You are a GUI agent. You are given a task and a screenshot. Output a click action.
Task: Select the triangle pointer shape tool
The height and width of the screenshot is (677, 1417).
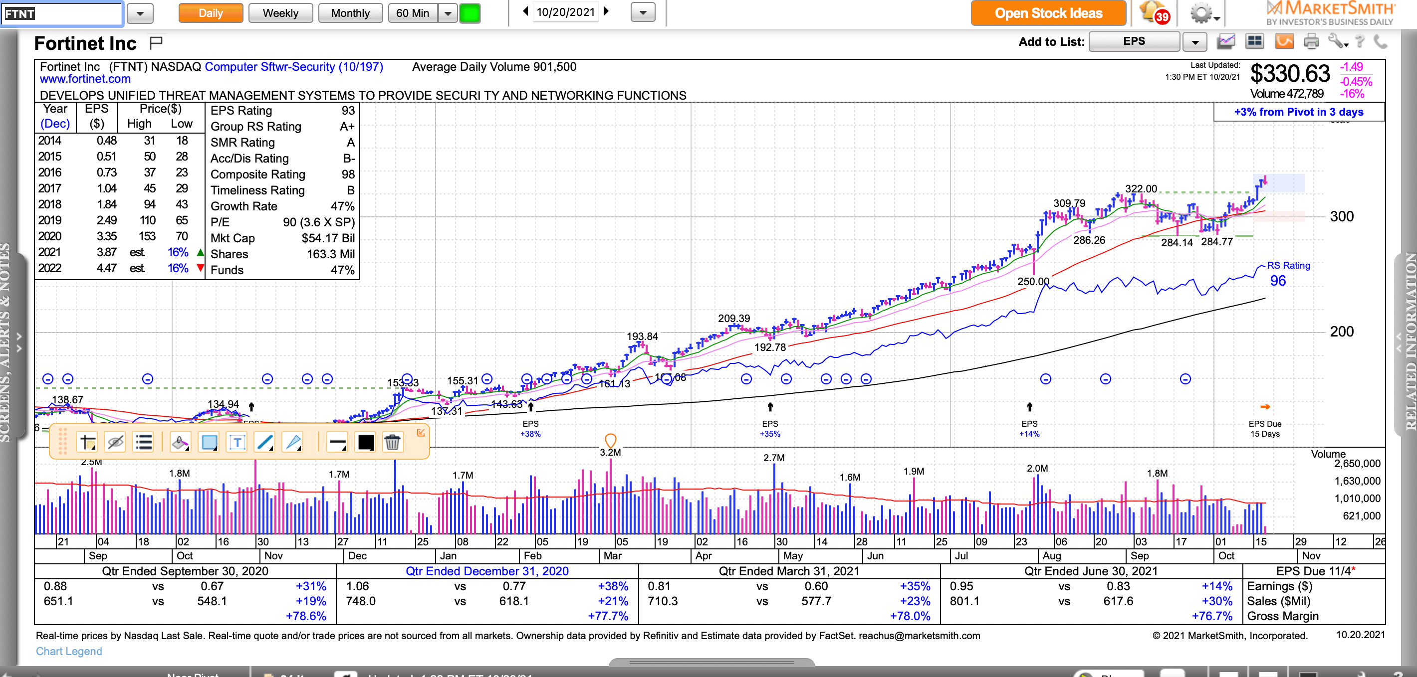pyautogui.click(x=293, y=442)
